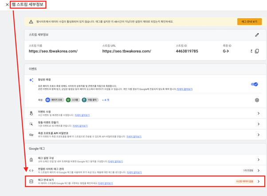Close the web stream details panel
This screenshot has height=196, width=267.
[7, 4]
